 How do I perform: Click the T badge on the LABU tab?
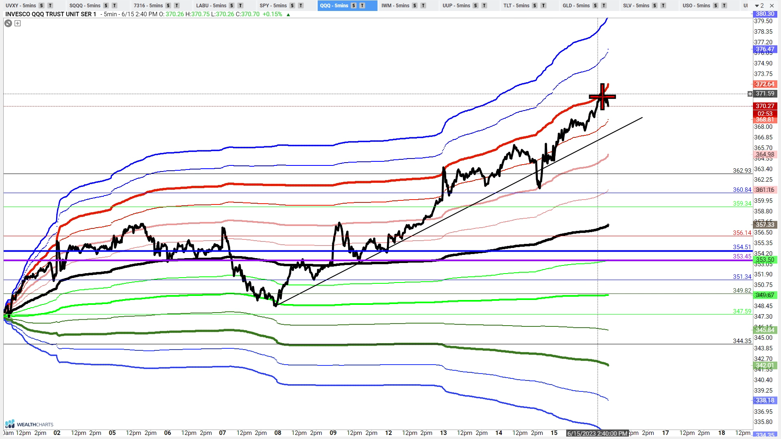(240, 6)
